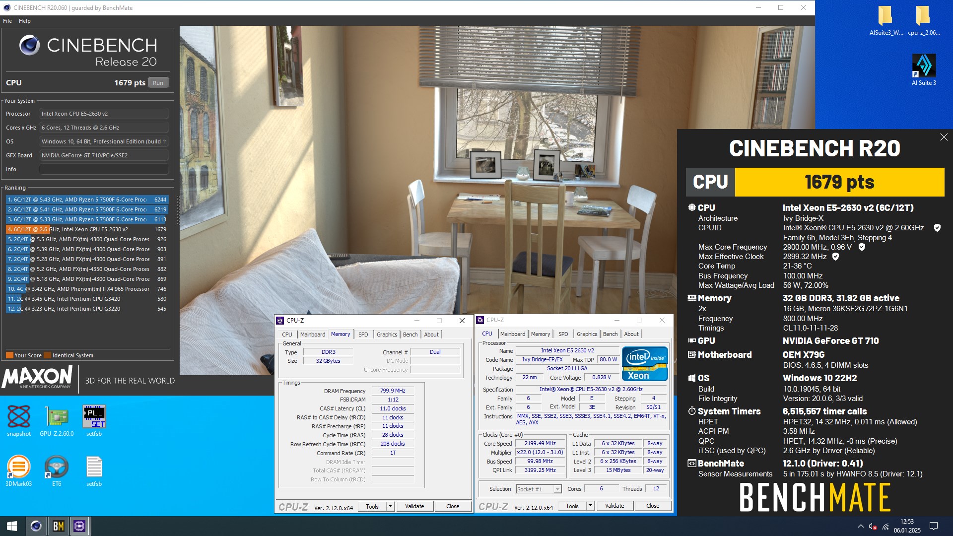
Task: Open the notification center icon
Action: (x=933, y=526)
